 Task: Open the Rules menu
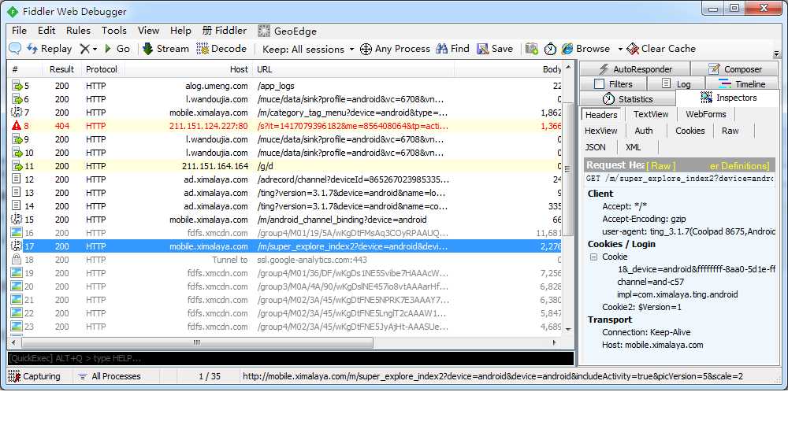click(x=78, y=31)
